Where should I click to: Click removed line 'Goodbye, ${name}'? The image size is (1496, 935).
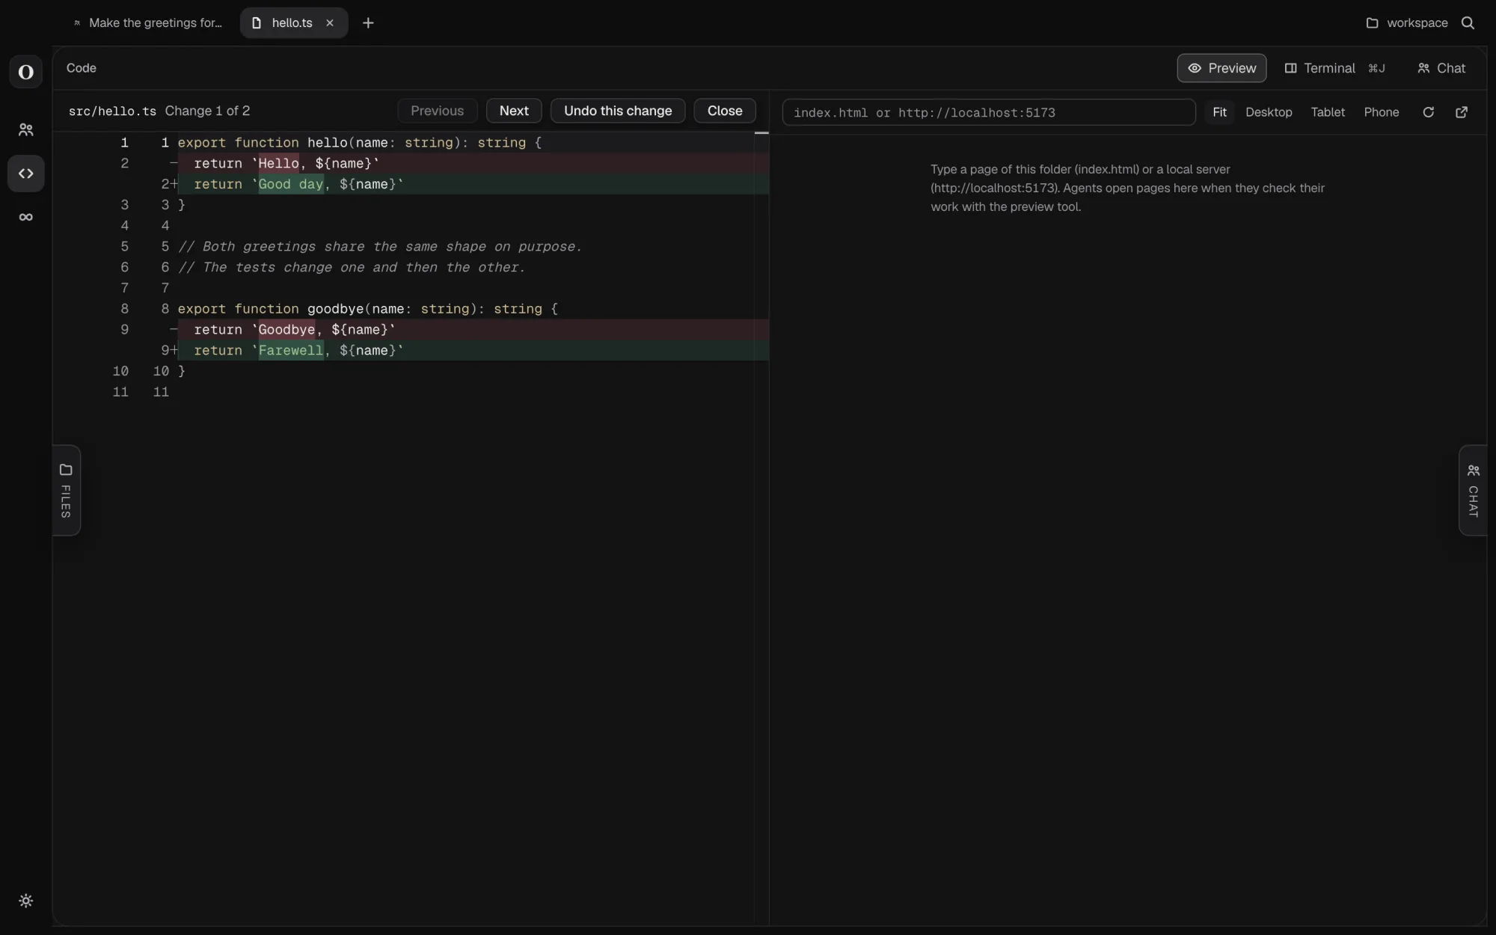(x=473, y=329)
